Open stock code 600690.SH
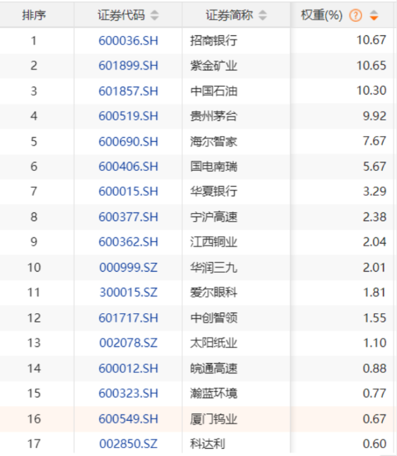Image resolution: width=397 pixels, height=456 pixels. [x=128, y=142]
